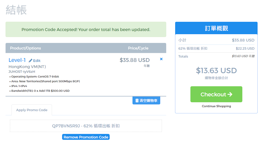Click the Level-1 product title
Screen dimensions: 260x144
pyautogui.click(x=17, y=60)
